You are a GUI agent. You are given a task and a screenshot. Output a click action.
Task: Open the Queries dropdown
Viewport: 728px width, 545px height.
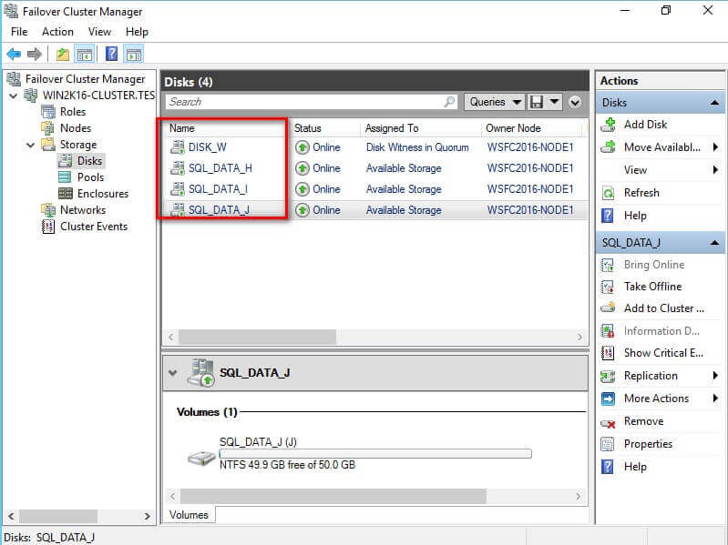(x=494, y=102)
